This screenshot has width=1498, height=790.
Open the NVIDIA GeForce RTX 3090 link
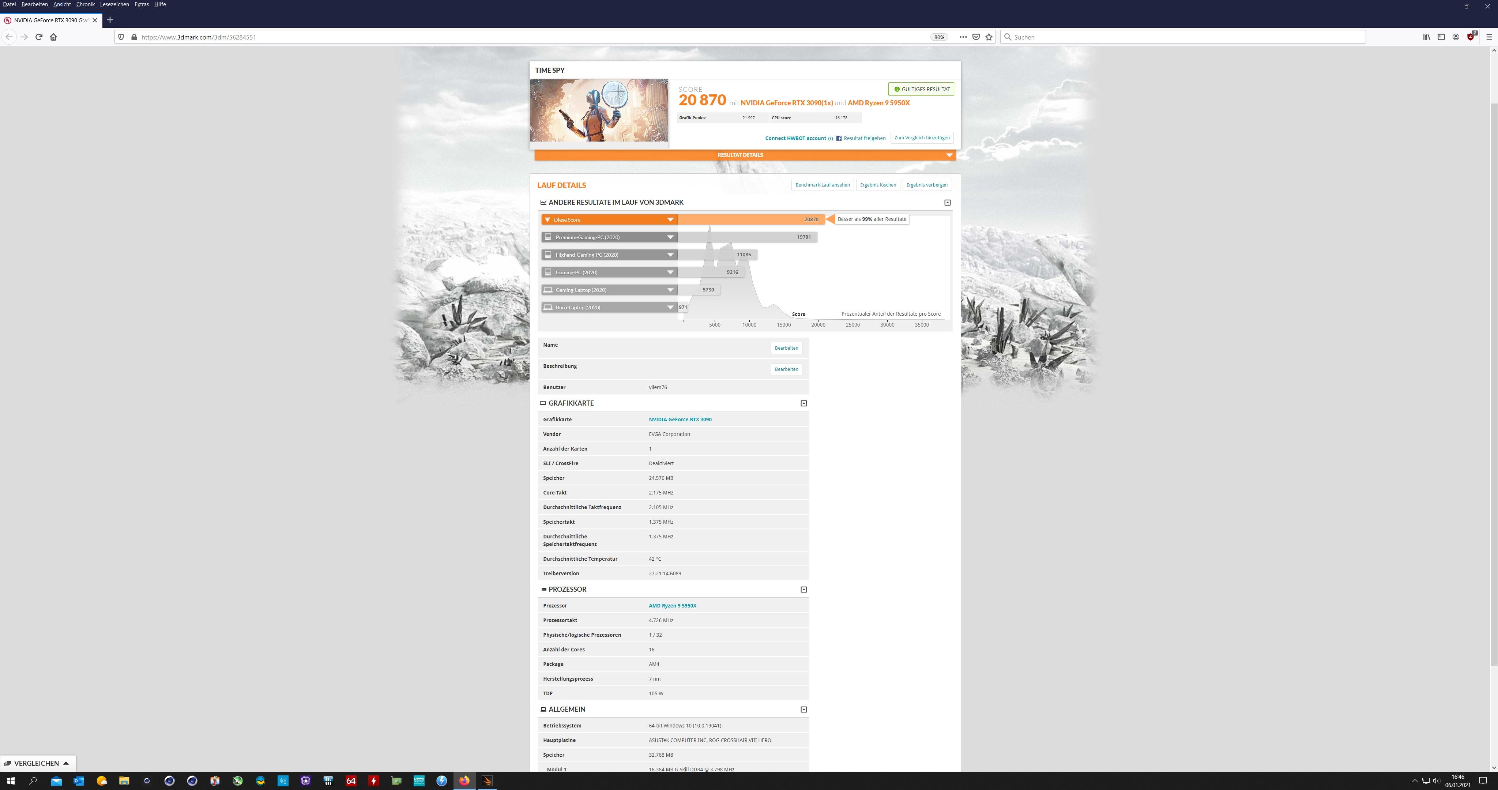[680, 420]
